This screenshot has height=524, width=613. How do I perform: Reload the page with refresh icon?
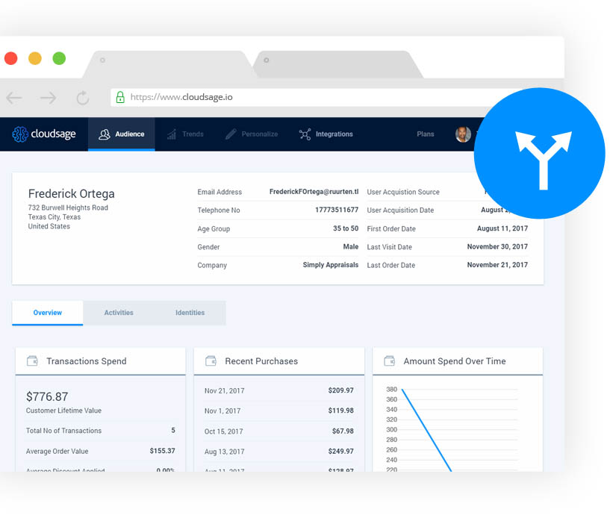tap(83, 98)
